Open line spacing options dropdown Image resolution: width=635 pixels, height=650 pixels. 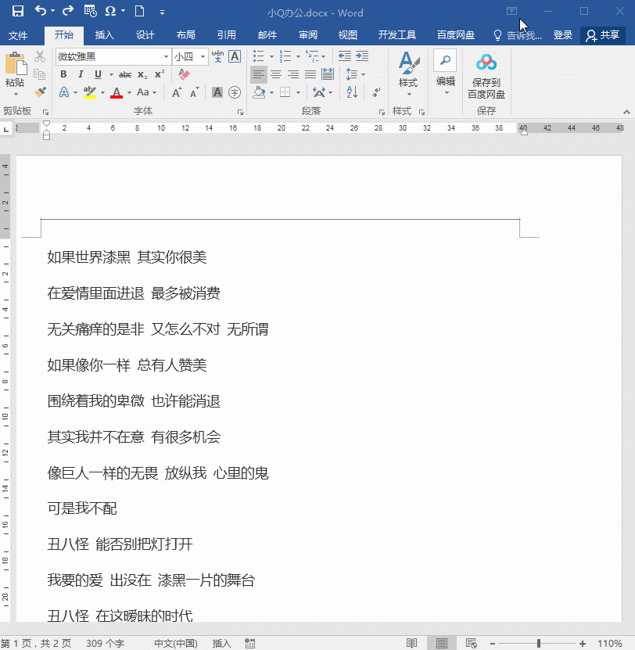click(363, 74)
